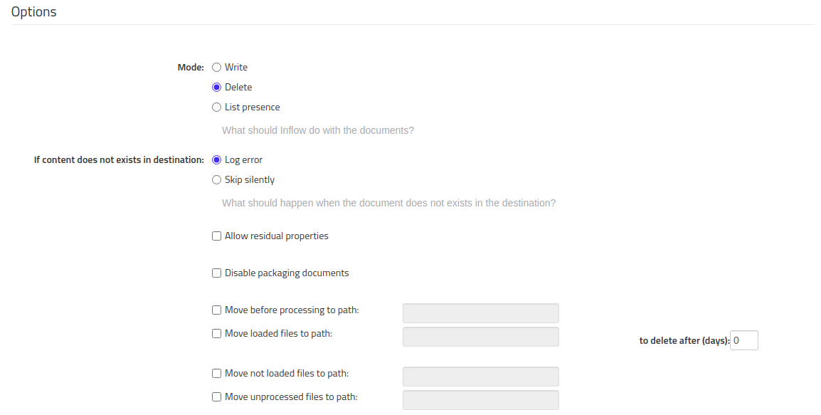This screenshot has width=821, height=415.
Task: Click the Options section heading
Action: 34,11
